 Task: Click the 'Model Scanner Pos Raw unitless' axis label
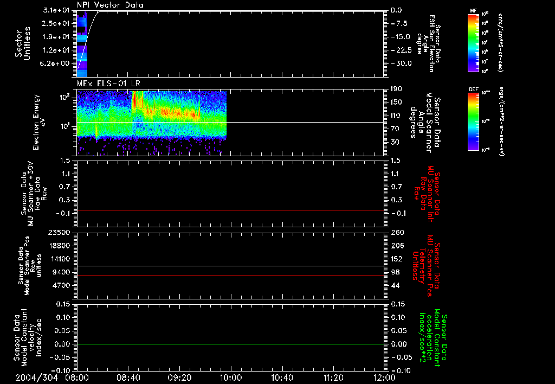pyautogui.click(x=30, y=266)
